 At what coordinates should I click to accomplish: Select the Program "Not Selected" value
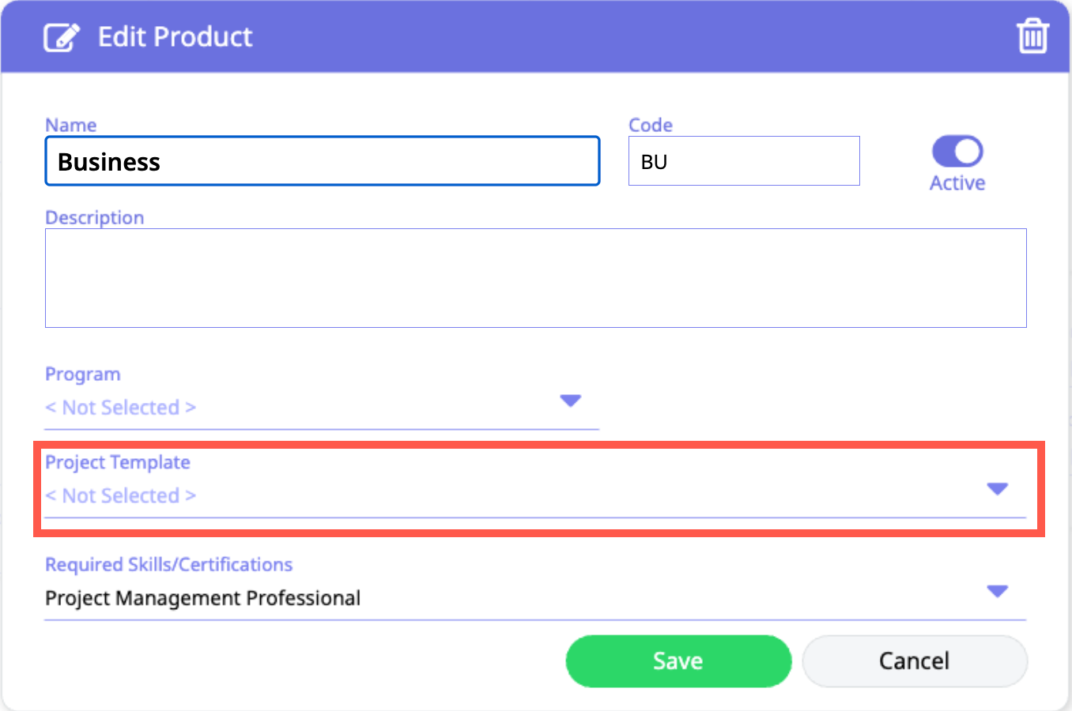click(121, 408)
